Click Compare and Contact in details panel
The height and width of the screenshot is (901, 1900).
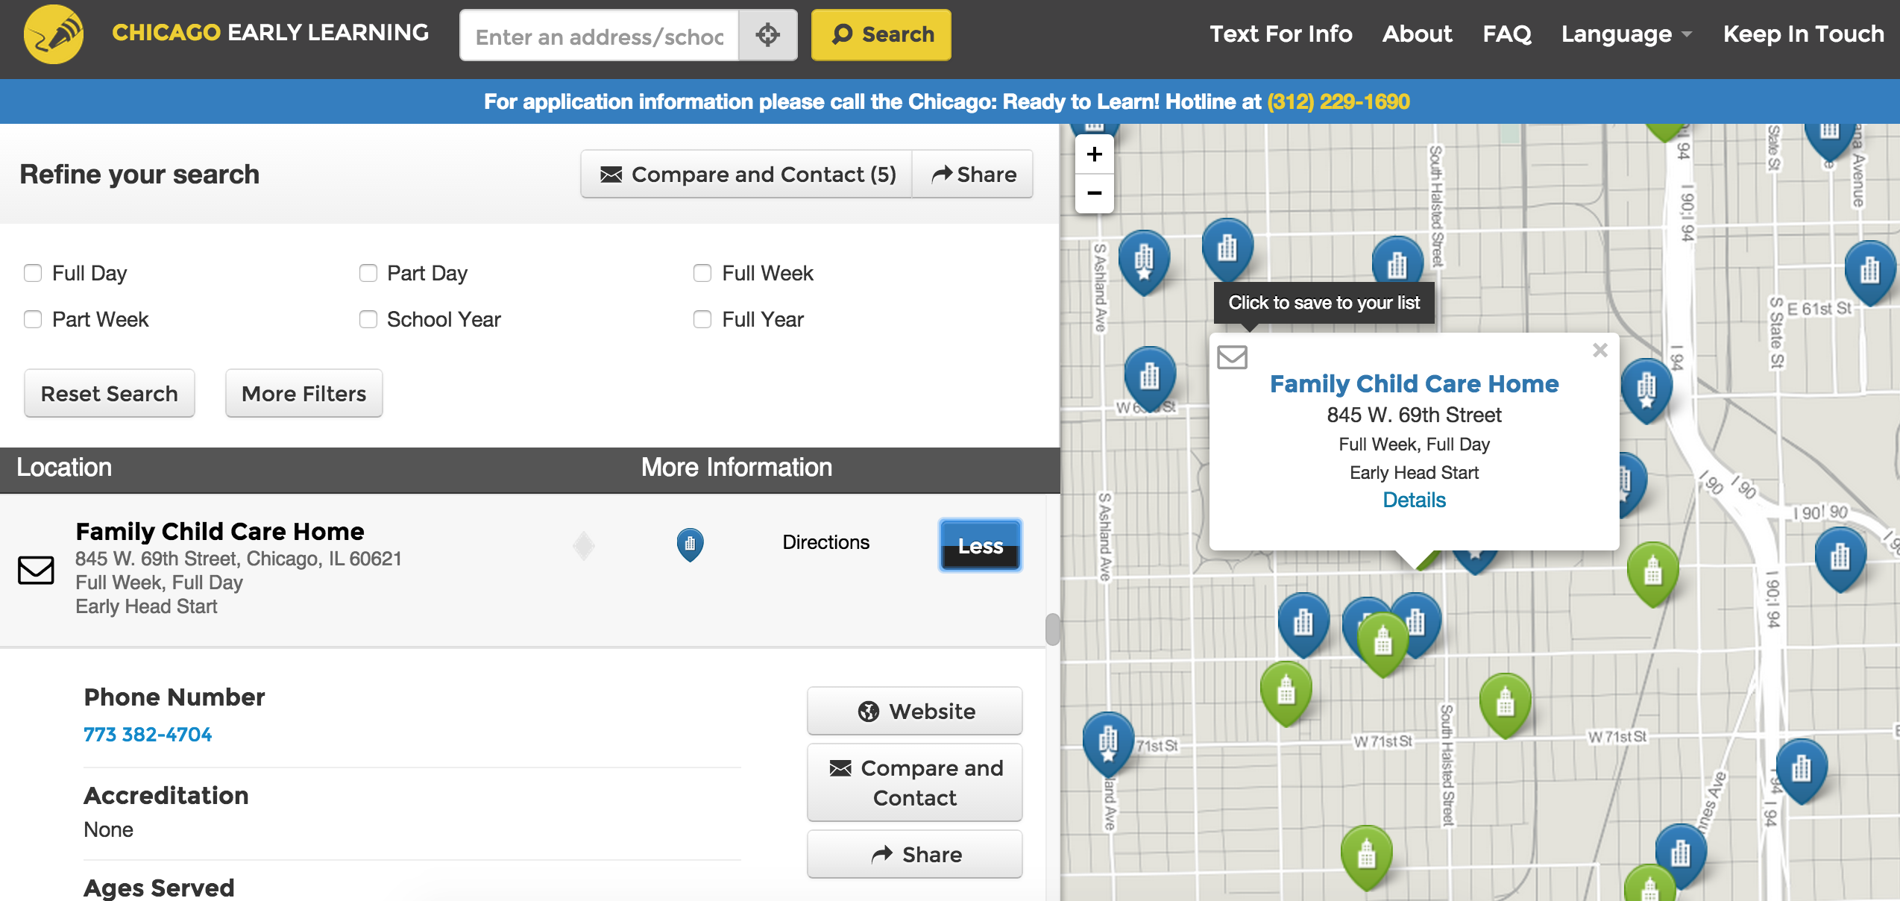[x=915, y=782]
